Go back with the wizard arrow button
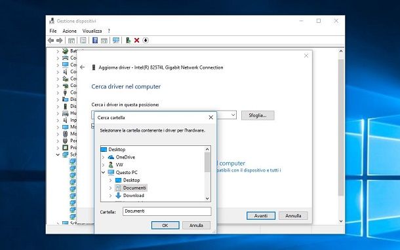 pyautogui.click(x=82, y=67)
